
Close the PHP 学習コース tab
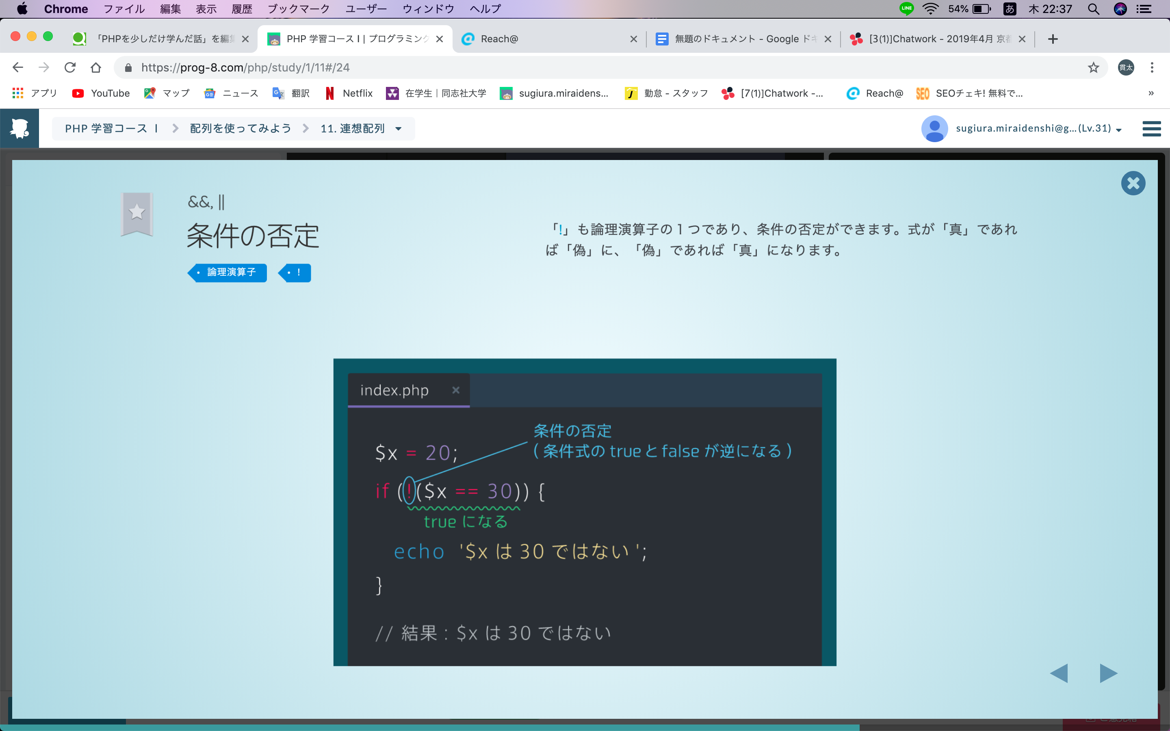[440, 39]
